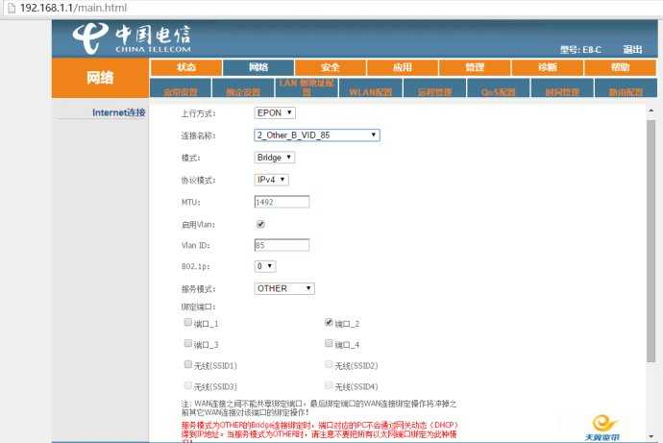663x443 pixels.
Task: Open the WLAN配置 sub-tab
Action: pyautogui.click(x=370, y=87)
